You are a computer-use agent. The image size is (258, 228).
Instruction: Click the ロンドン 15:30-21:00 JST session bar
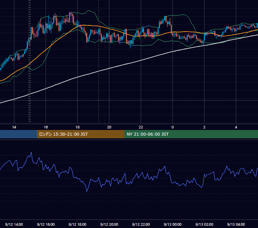tap(80, 134)
